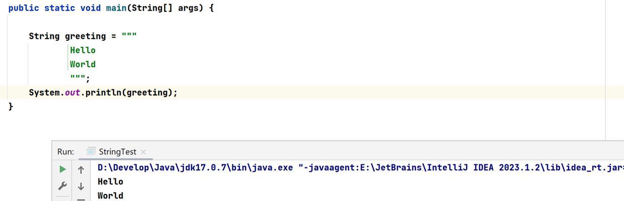The width and height of the screenshot is (624, 201).
Task: Rerun StringTest with the green play icon
Action: [63, 169]
